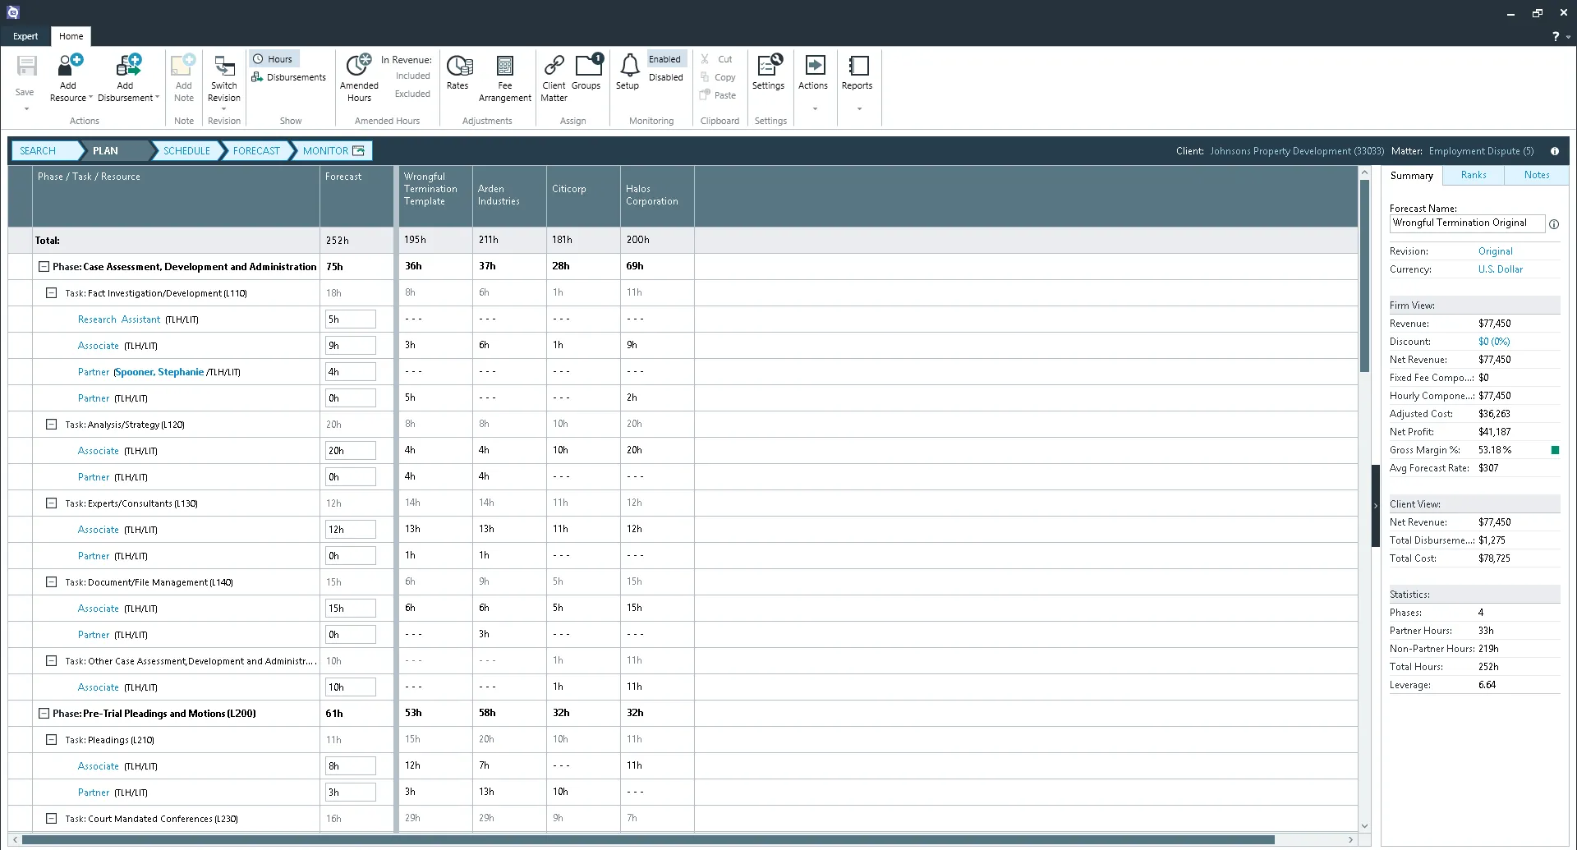Switch view to show Disbursements
Image resolution: width=1577 pixels, height=850 pixels.
(x=290, y=77)
